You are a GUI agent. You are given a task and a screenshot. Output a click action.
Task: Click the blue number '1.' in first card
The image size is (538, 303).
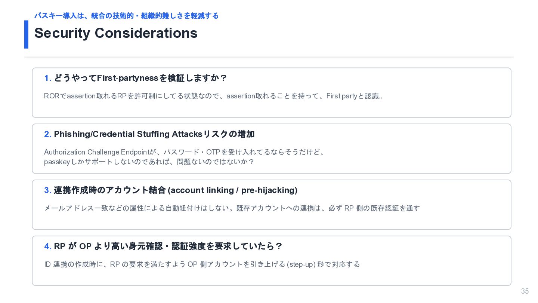tap(48, 78)
